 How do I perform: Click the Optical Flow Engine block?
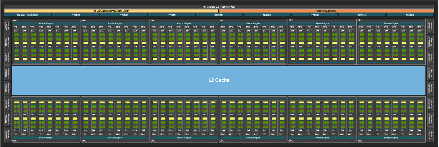click(x=28, y=15)
